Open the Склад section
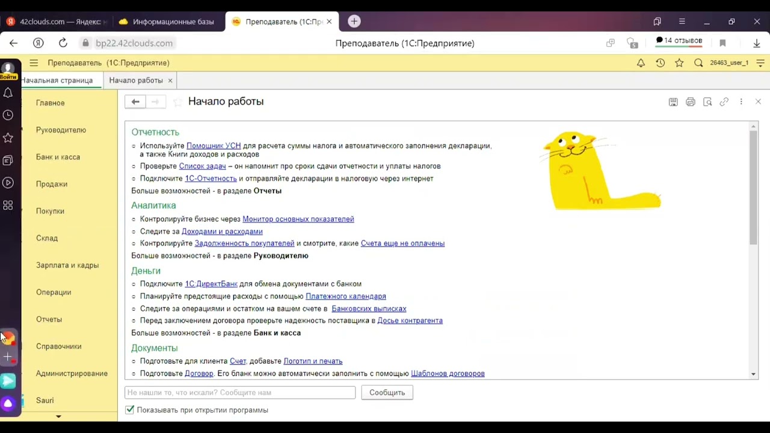 tap(47, 238)
